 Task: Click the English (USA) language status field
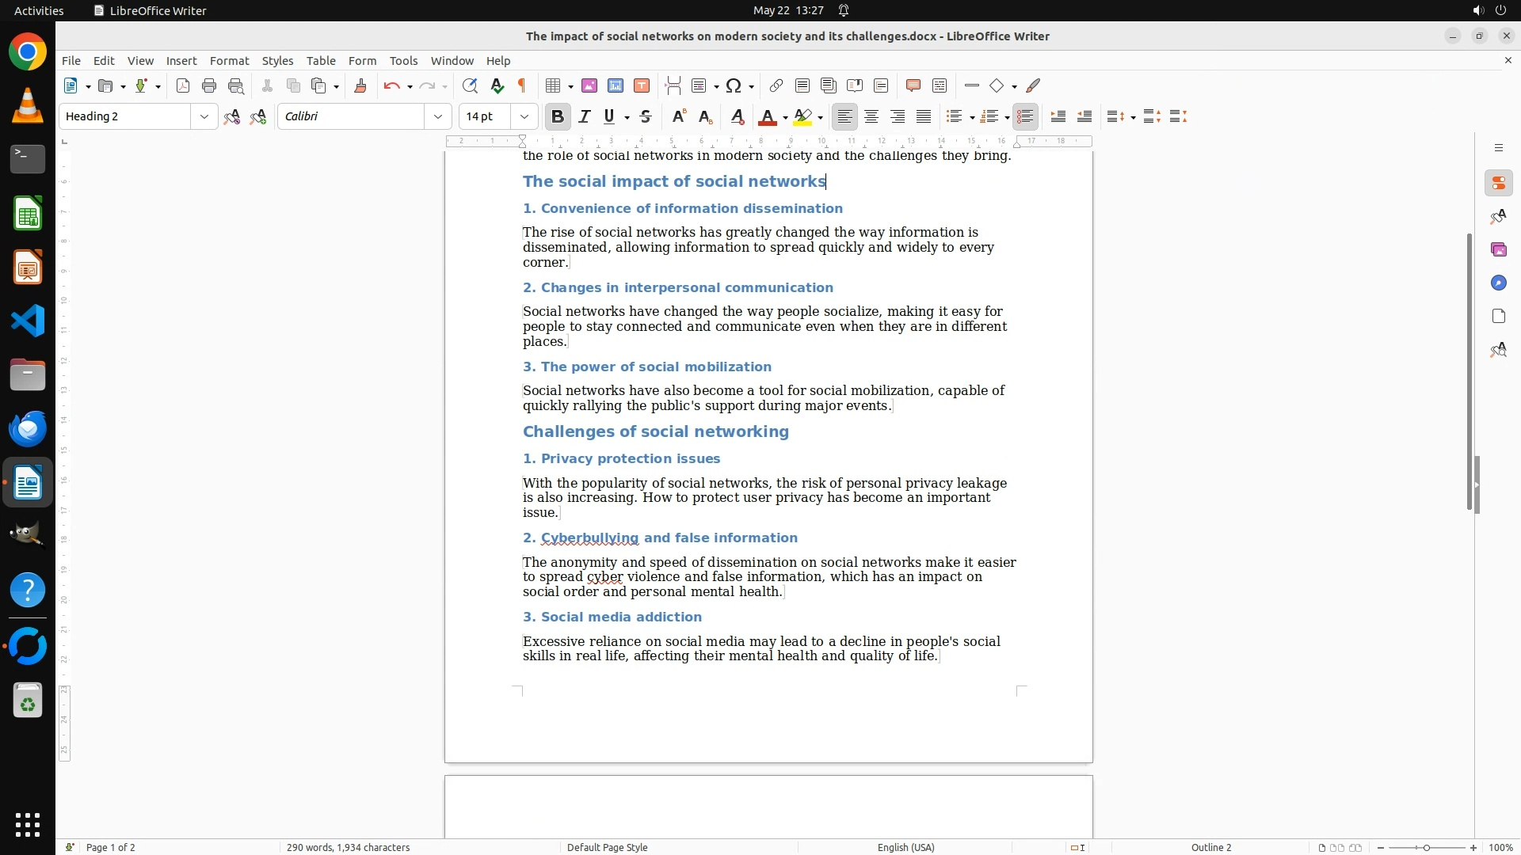(905, 847)
